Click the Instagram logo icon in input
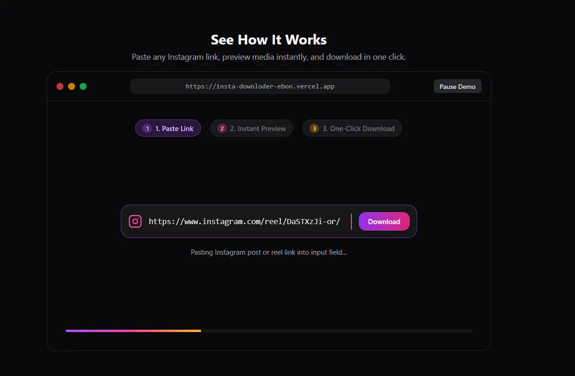This screenshot has height=376, width=575. (x=135, y=221)
